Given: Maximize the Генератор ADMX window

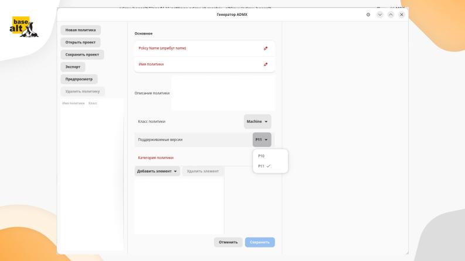Looking at the screenshot, I should click(x=391, y=15).
